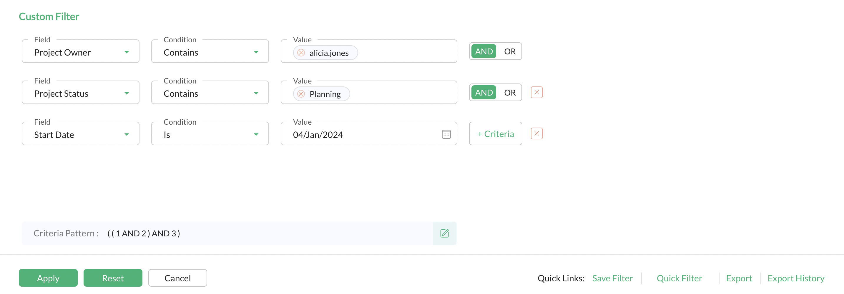Open the Start Date field dropdown
Screen dimensions: 844x294
(x=81, y=133)
